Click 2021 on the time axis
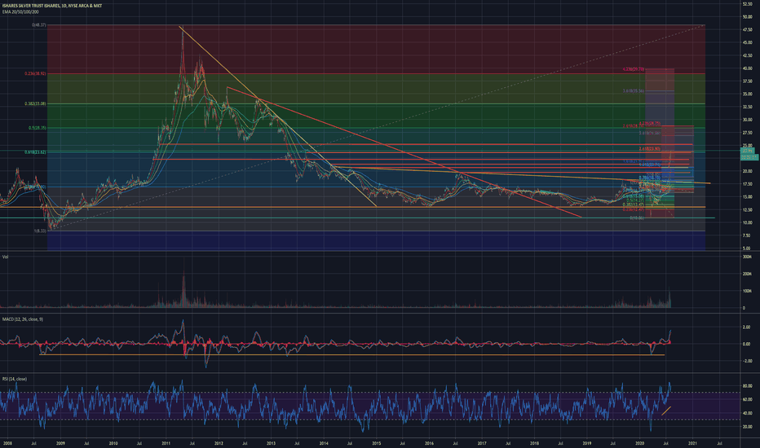 pyautogui.click(x=692, y=443)
